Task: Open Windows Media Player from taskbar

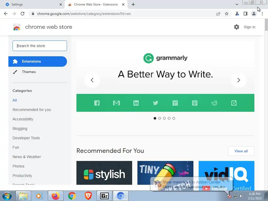Action: coord(40,196)
